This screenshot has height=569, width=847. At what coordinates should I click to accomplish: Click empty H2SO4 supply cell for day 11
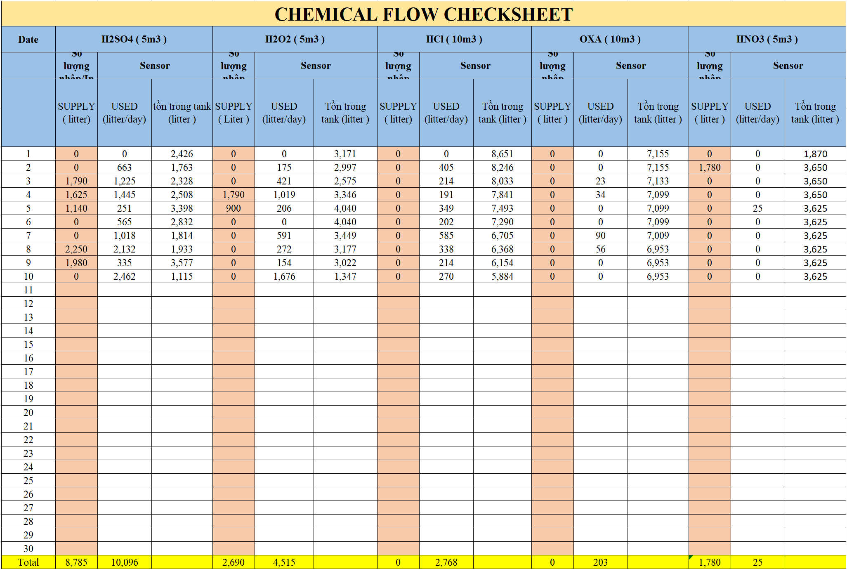[76, 290]
